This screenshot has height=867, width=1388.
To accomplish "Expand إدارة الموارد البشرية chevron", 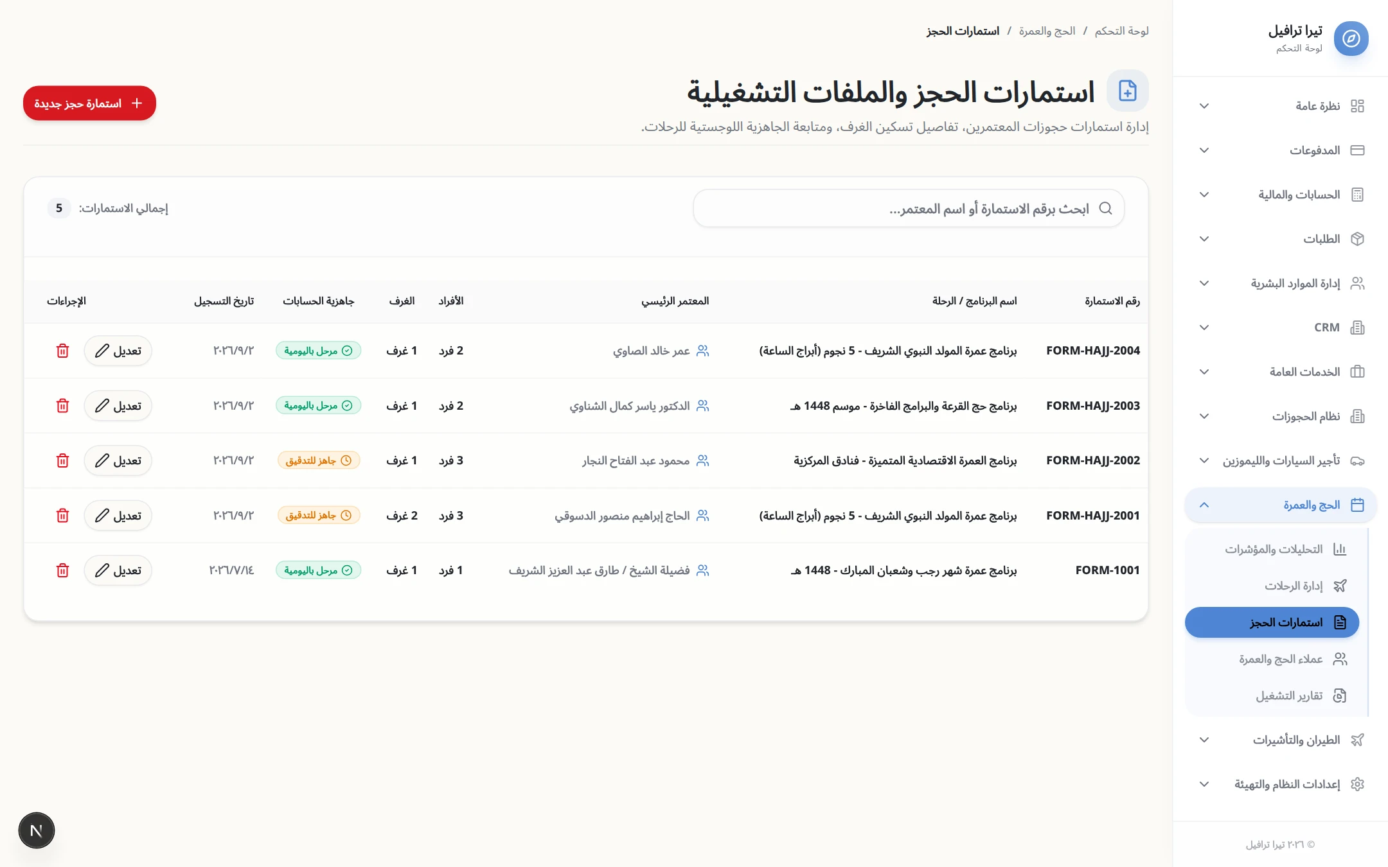I will (1204, 283).
